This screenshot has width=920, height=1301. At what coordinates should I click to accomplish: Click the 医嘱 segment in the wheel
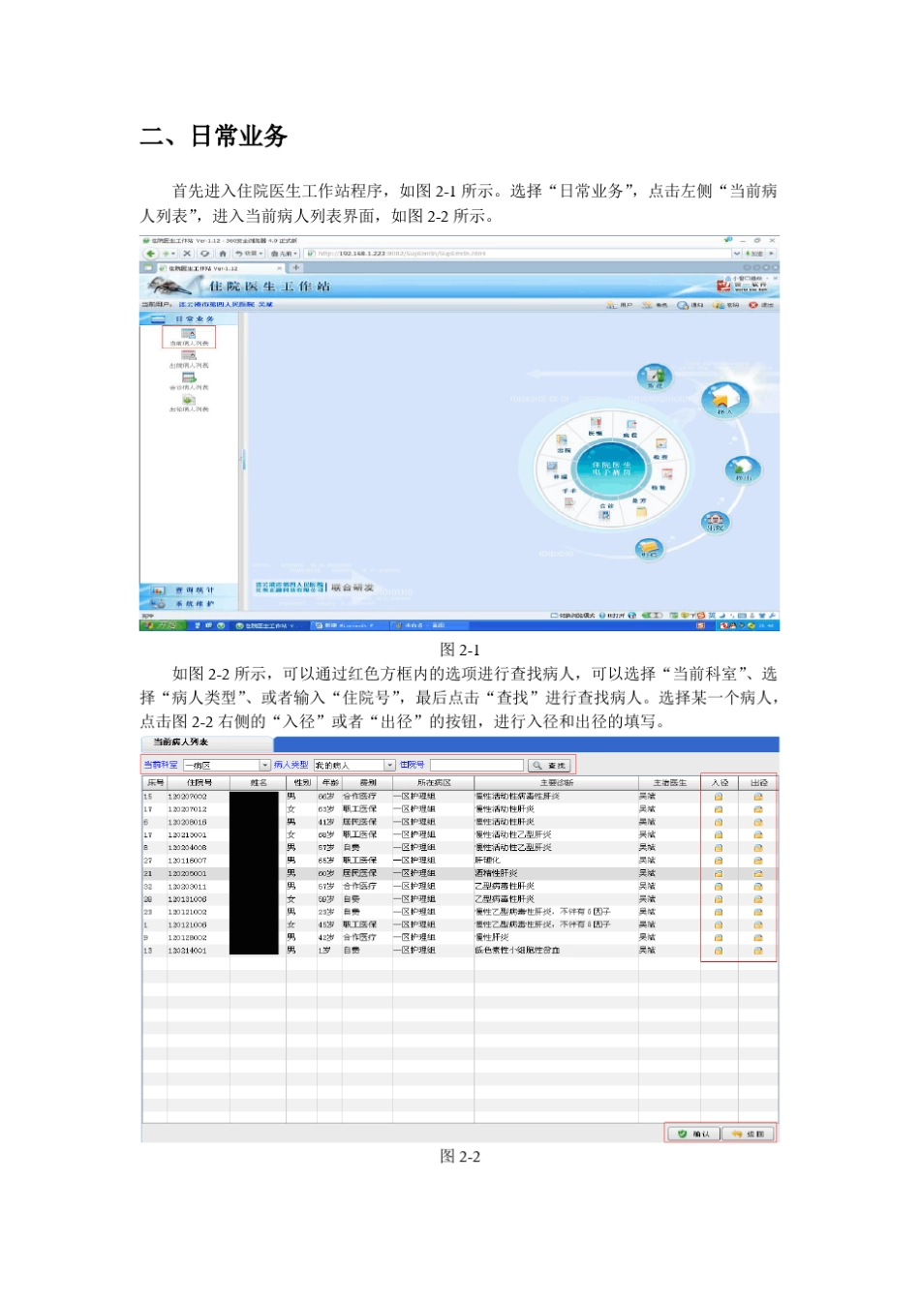tap(595, 426)
